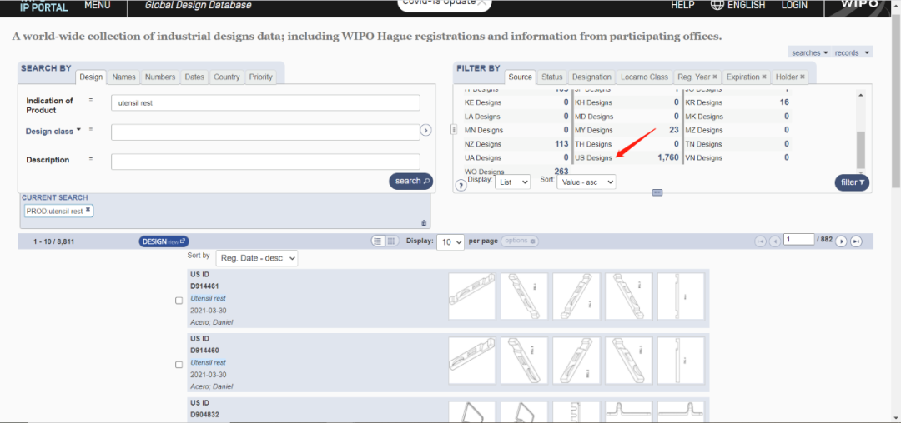Change the results per page dropdown
Image resolution: width=901 pixels, height=423 pixels.
pyautogui.click(x=450, y=242)
